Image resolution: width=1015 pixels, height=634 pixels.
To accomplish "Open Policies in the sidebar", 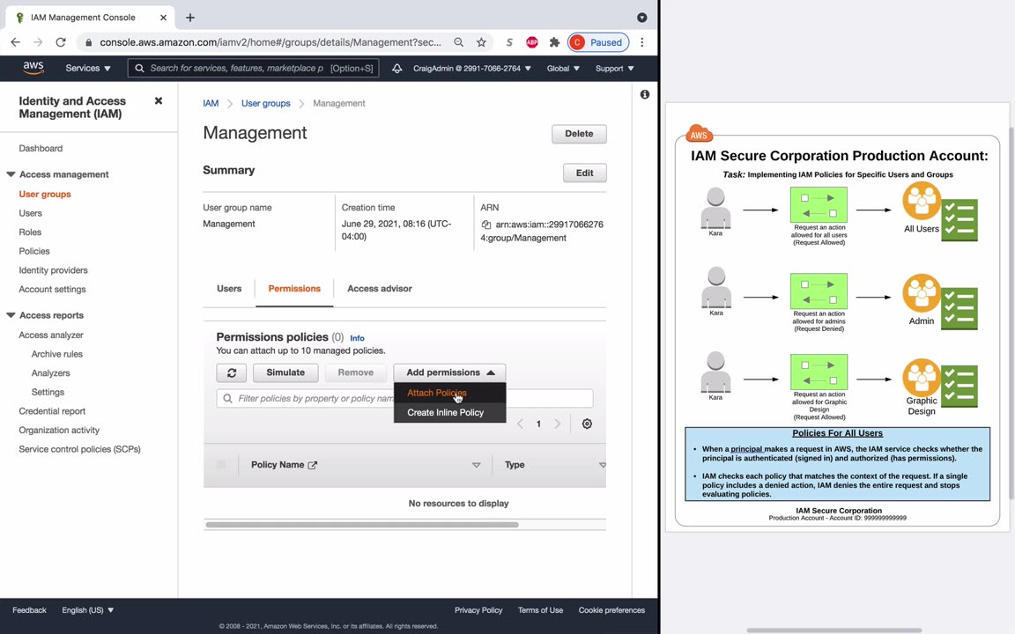I will [34, 251].
